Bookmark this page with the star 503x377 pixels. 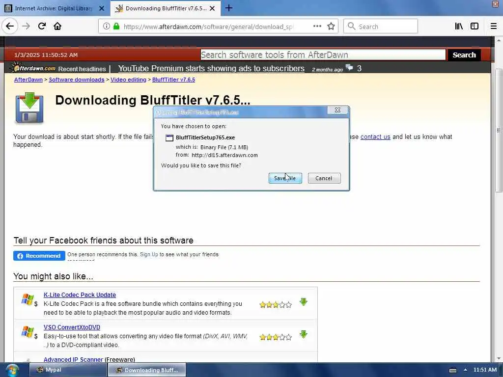(331, 26)
